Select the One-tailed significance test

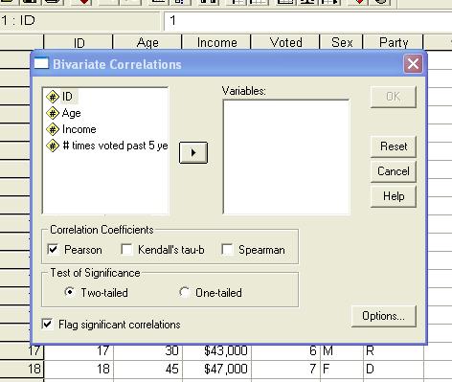(x=184, y=292)
